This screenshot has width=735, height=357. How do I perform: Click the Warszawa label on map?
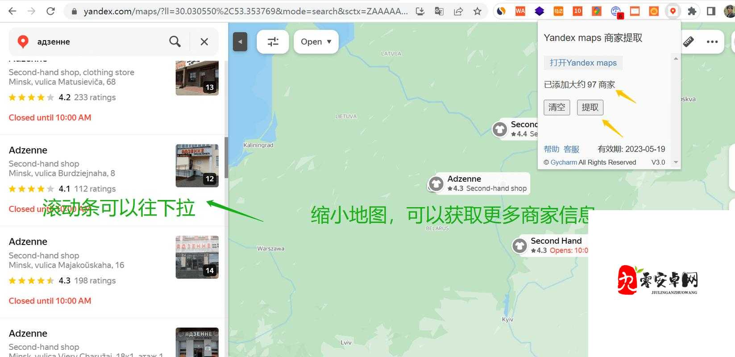pos(270,249)
